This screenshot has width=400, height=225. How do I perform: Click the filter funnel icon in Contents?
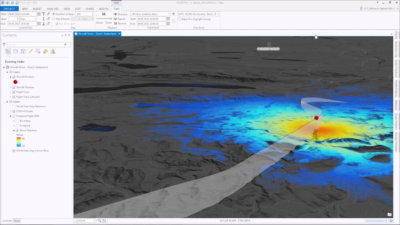click(4, 45)
